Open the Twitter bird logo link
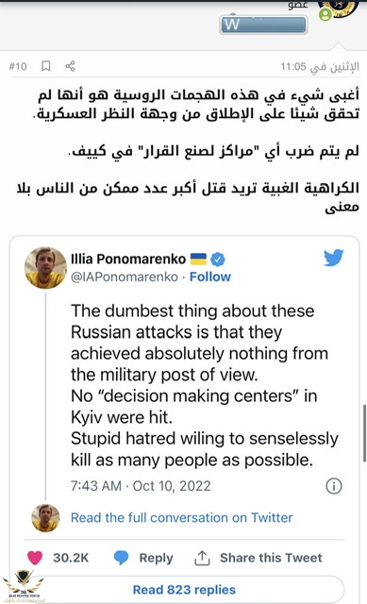Image resolution: width=367 pixels, height=604 pixels. click(333, 258)
